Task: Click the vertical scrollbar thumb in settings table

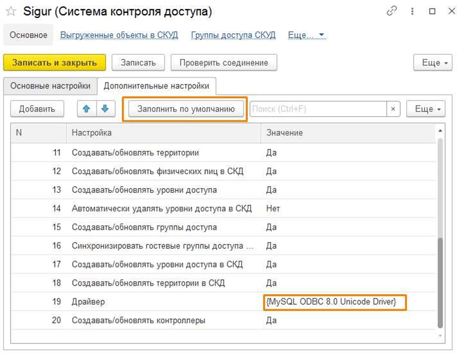Action: tap(440, 282)
